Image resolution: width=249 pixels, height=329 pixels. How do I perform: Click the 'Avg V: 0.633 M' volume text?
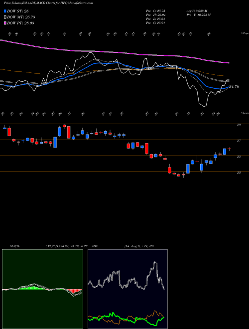point(198,11)
